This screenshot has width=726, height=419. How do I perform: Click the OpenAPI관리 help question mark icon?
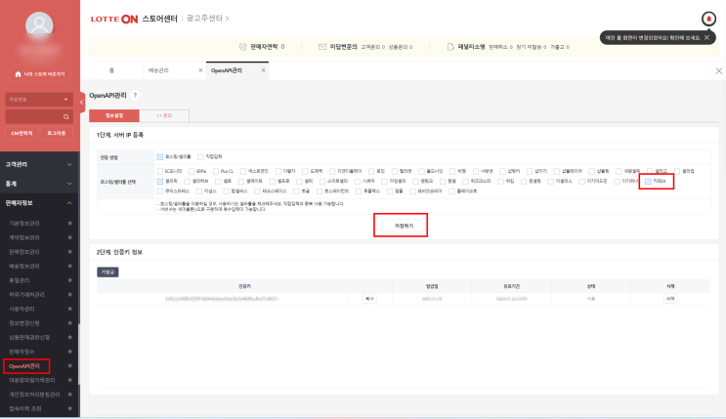point(135,96)
